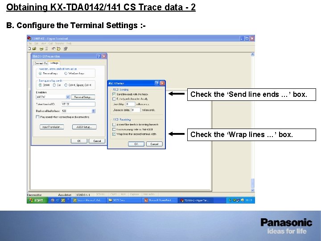Switch to the Connect To tab

point(41,63)
